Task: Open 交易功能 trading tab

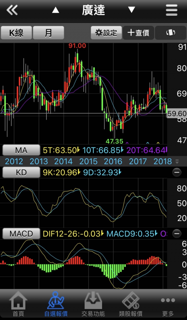Action: point(93,304)
